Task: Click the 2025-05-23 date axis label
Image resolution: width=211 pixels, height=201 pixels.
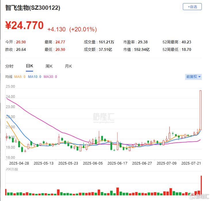Action: pos(68,163)
